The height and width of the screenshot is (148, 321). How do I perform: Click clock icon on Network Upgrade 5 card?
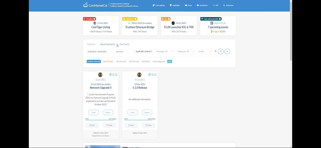pyautogui.click(x=113, y=75)
